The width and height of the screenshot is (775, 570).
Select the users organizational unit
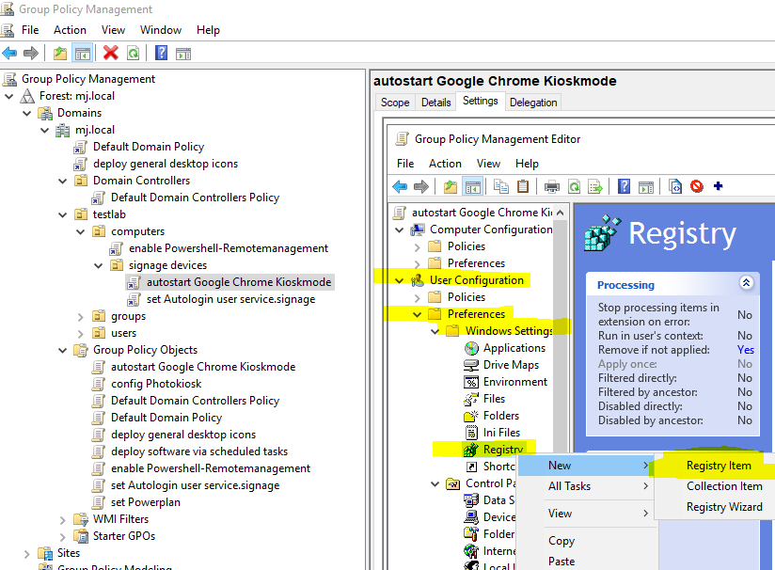click(123, 333)
